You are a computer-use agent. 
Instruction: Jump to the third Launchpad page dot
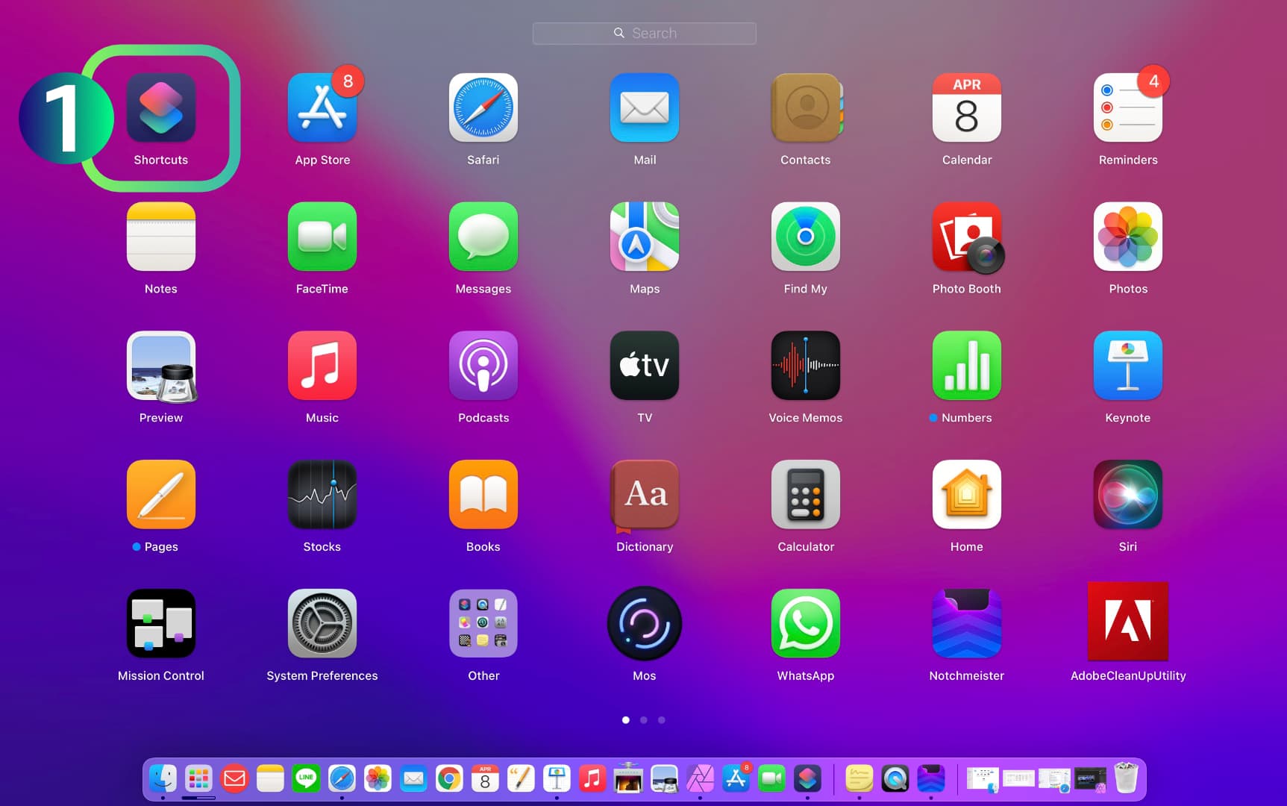tap(661, 720)
